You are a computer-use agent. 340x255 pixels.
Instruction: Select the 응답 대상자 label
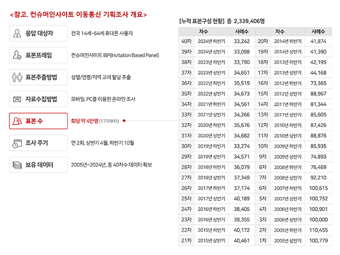[x=39, y=33]
